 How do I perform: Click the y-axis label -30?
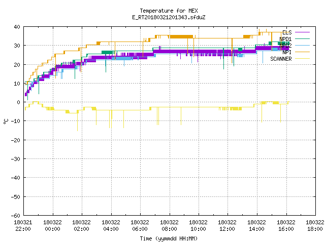click(16, 159)
